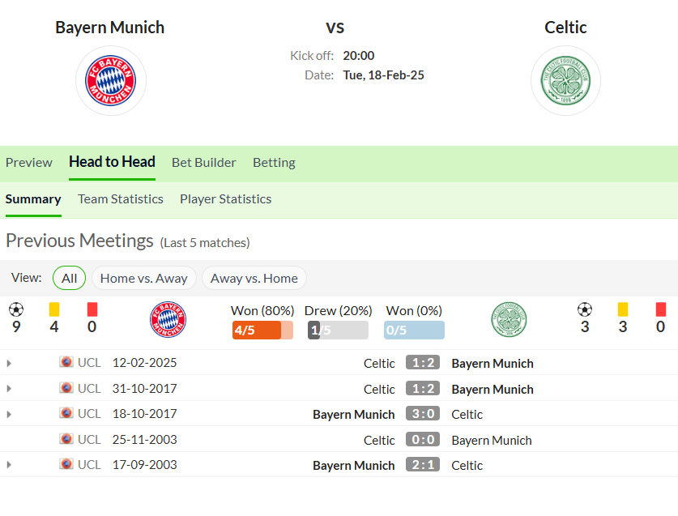
Task: Click small Bayern logo in stats row
Action: (168, 319)
